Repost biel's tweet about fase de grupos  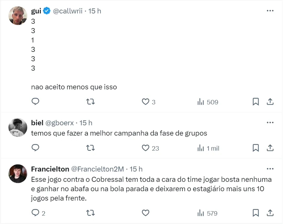[x=90, y=148]
